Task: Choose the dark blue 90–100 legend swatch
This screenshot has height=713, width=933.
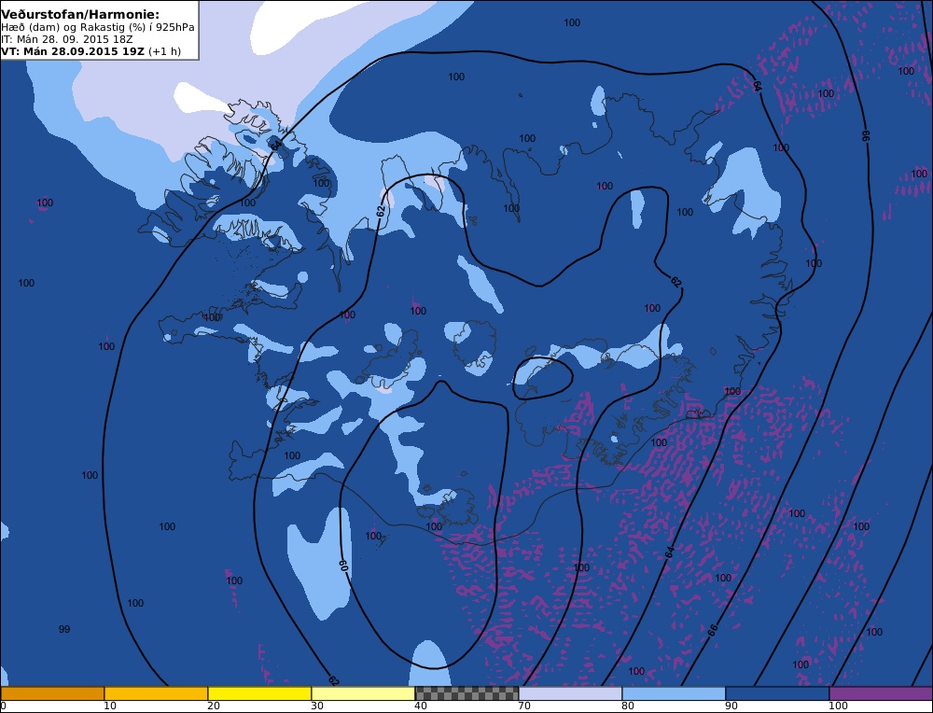Action: coord(777,693)
